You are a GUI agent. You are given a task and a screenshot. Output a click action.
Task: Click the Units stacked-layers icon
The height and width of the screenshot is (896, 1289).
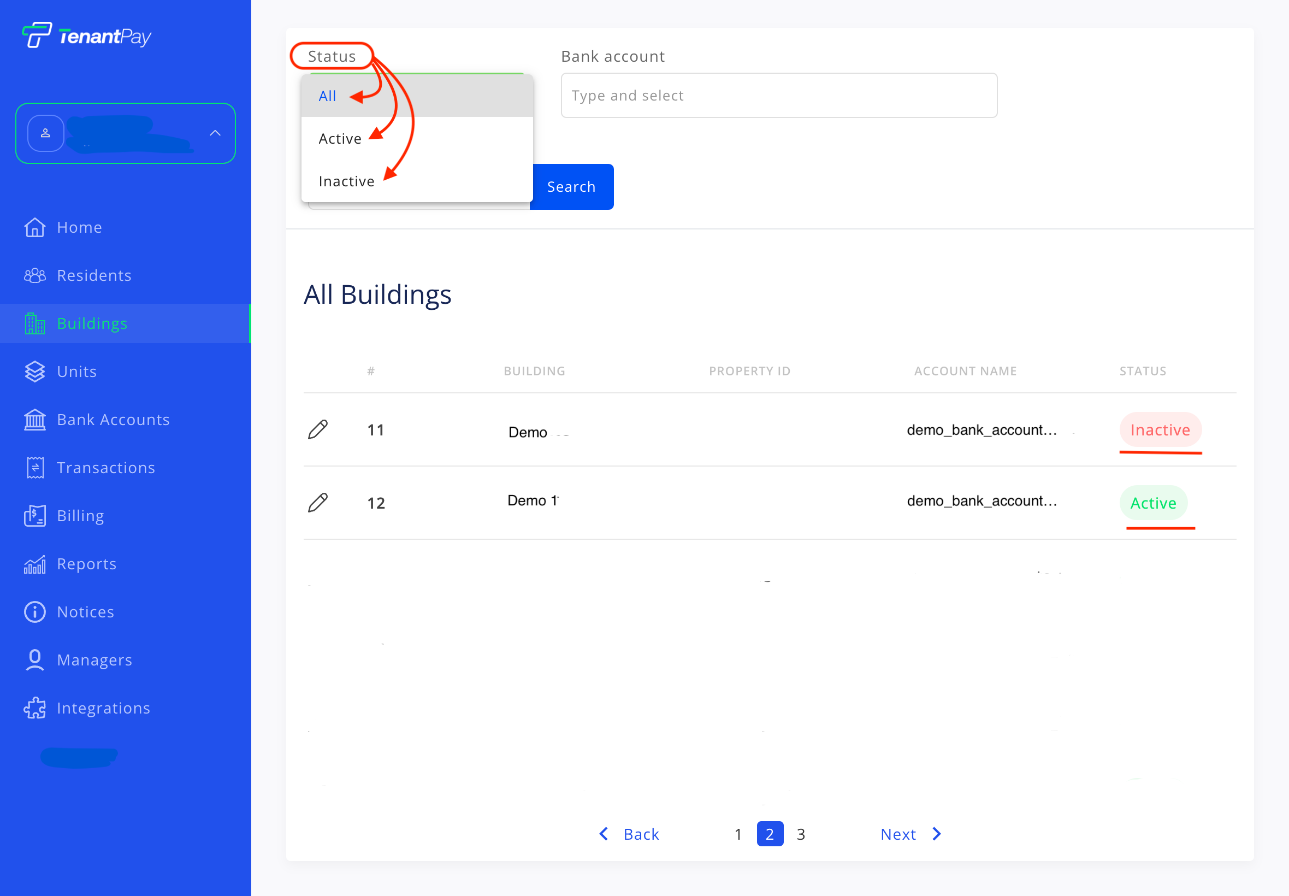[35, 372]
